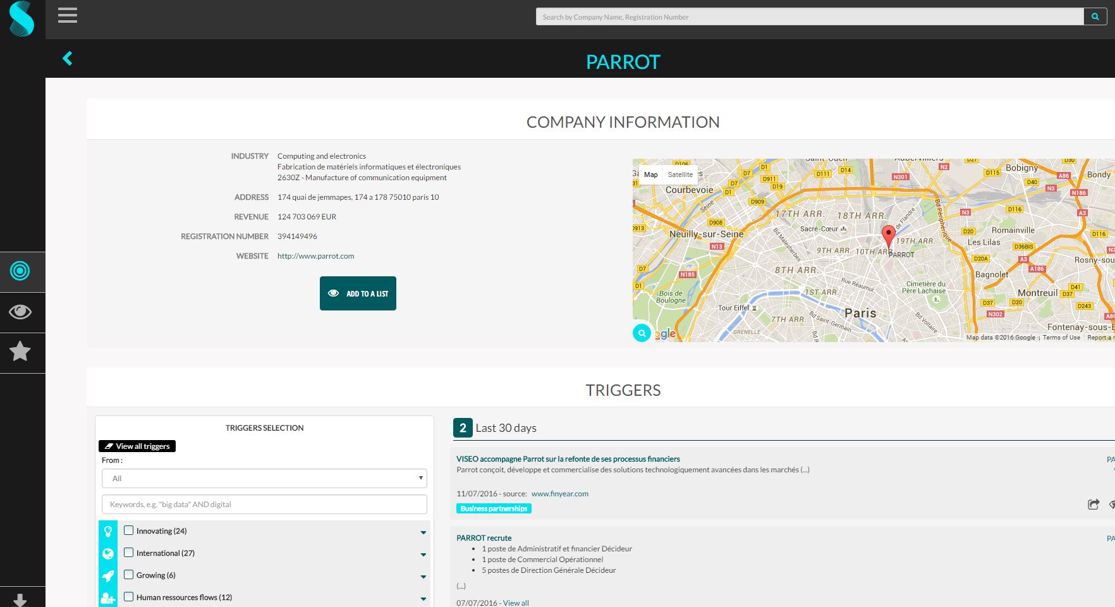Click the S logo in top-left corner

coord(21,19)
